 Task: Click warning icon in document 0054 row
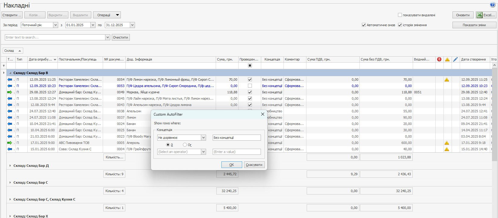coord(447,79)
